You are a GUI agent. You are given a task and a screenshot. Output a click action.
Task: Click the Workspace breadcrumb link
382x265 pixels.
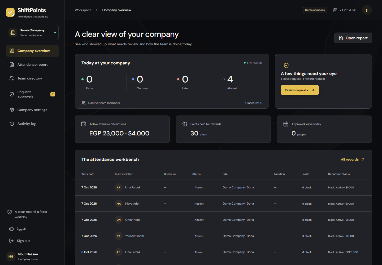click(83, 10)
